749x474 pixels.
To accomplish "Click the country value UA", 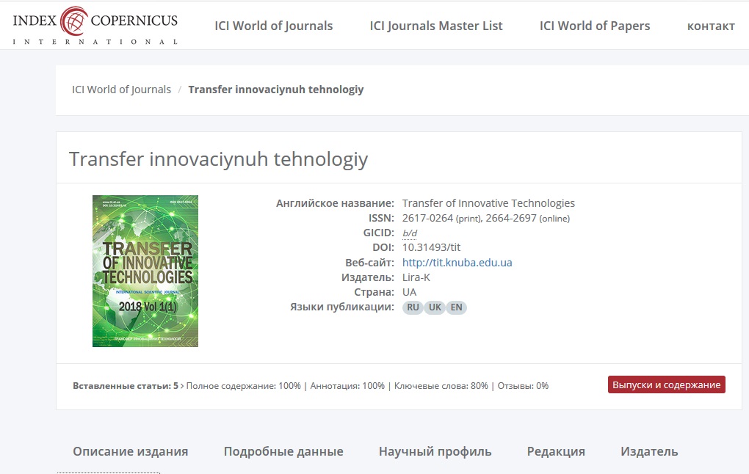I will point(409,292).
